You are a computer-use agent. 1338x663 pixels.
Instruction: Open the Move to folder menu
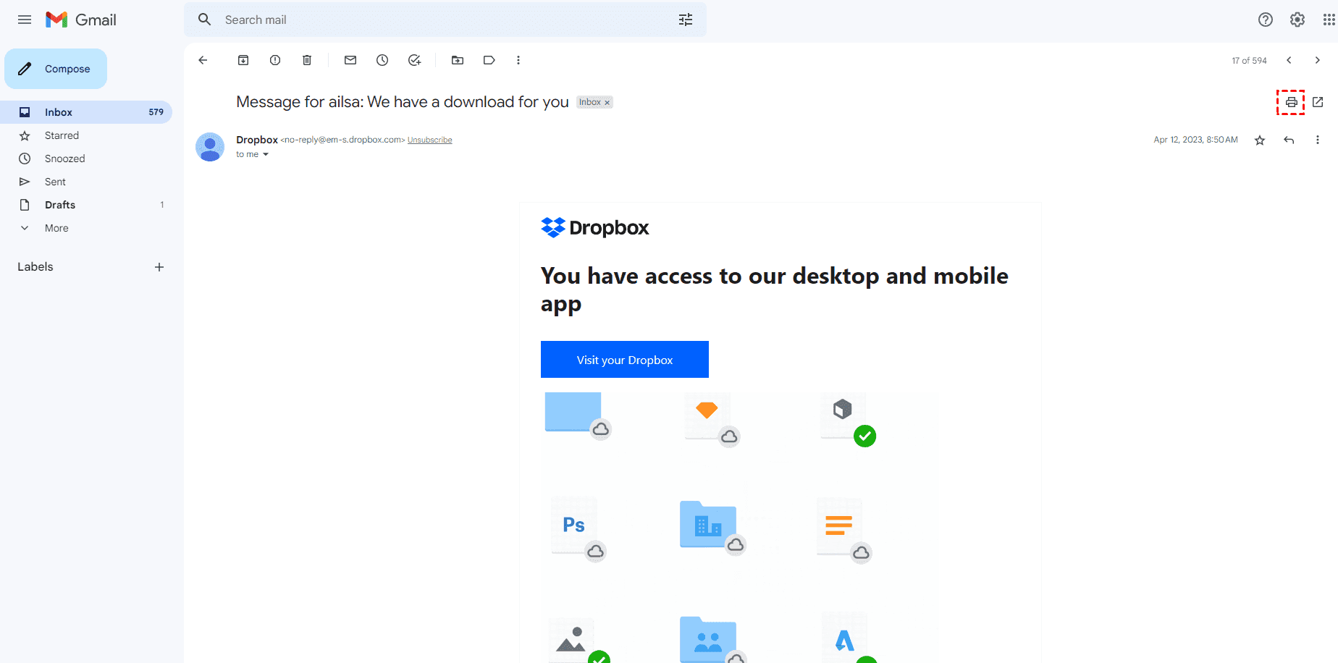point(458,60)
